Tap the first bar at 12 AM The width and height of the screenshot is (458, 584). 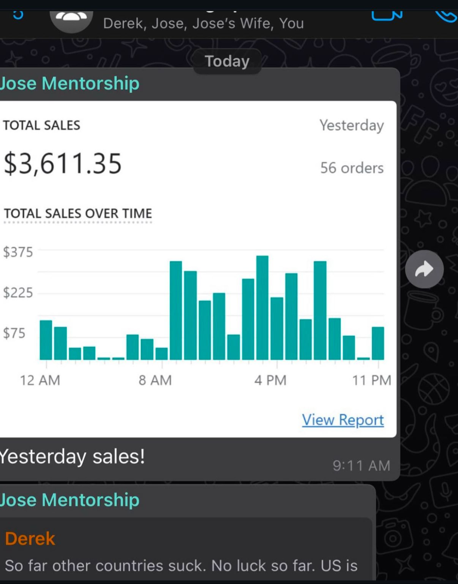click(46, 340)
